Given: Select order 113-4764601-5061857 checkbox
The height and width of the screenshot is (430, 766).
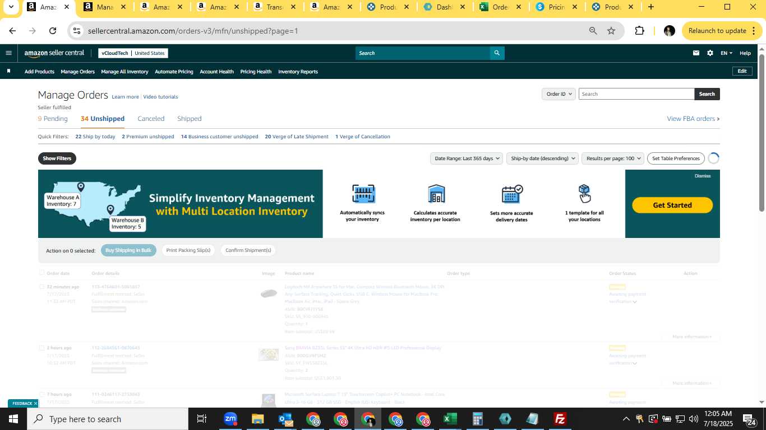Looking at the screenshot, I should [x=41, y=287].
